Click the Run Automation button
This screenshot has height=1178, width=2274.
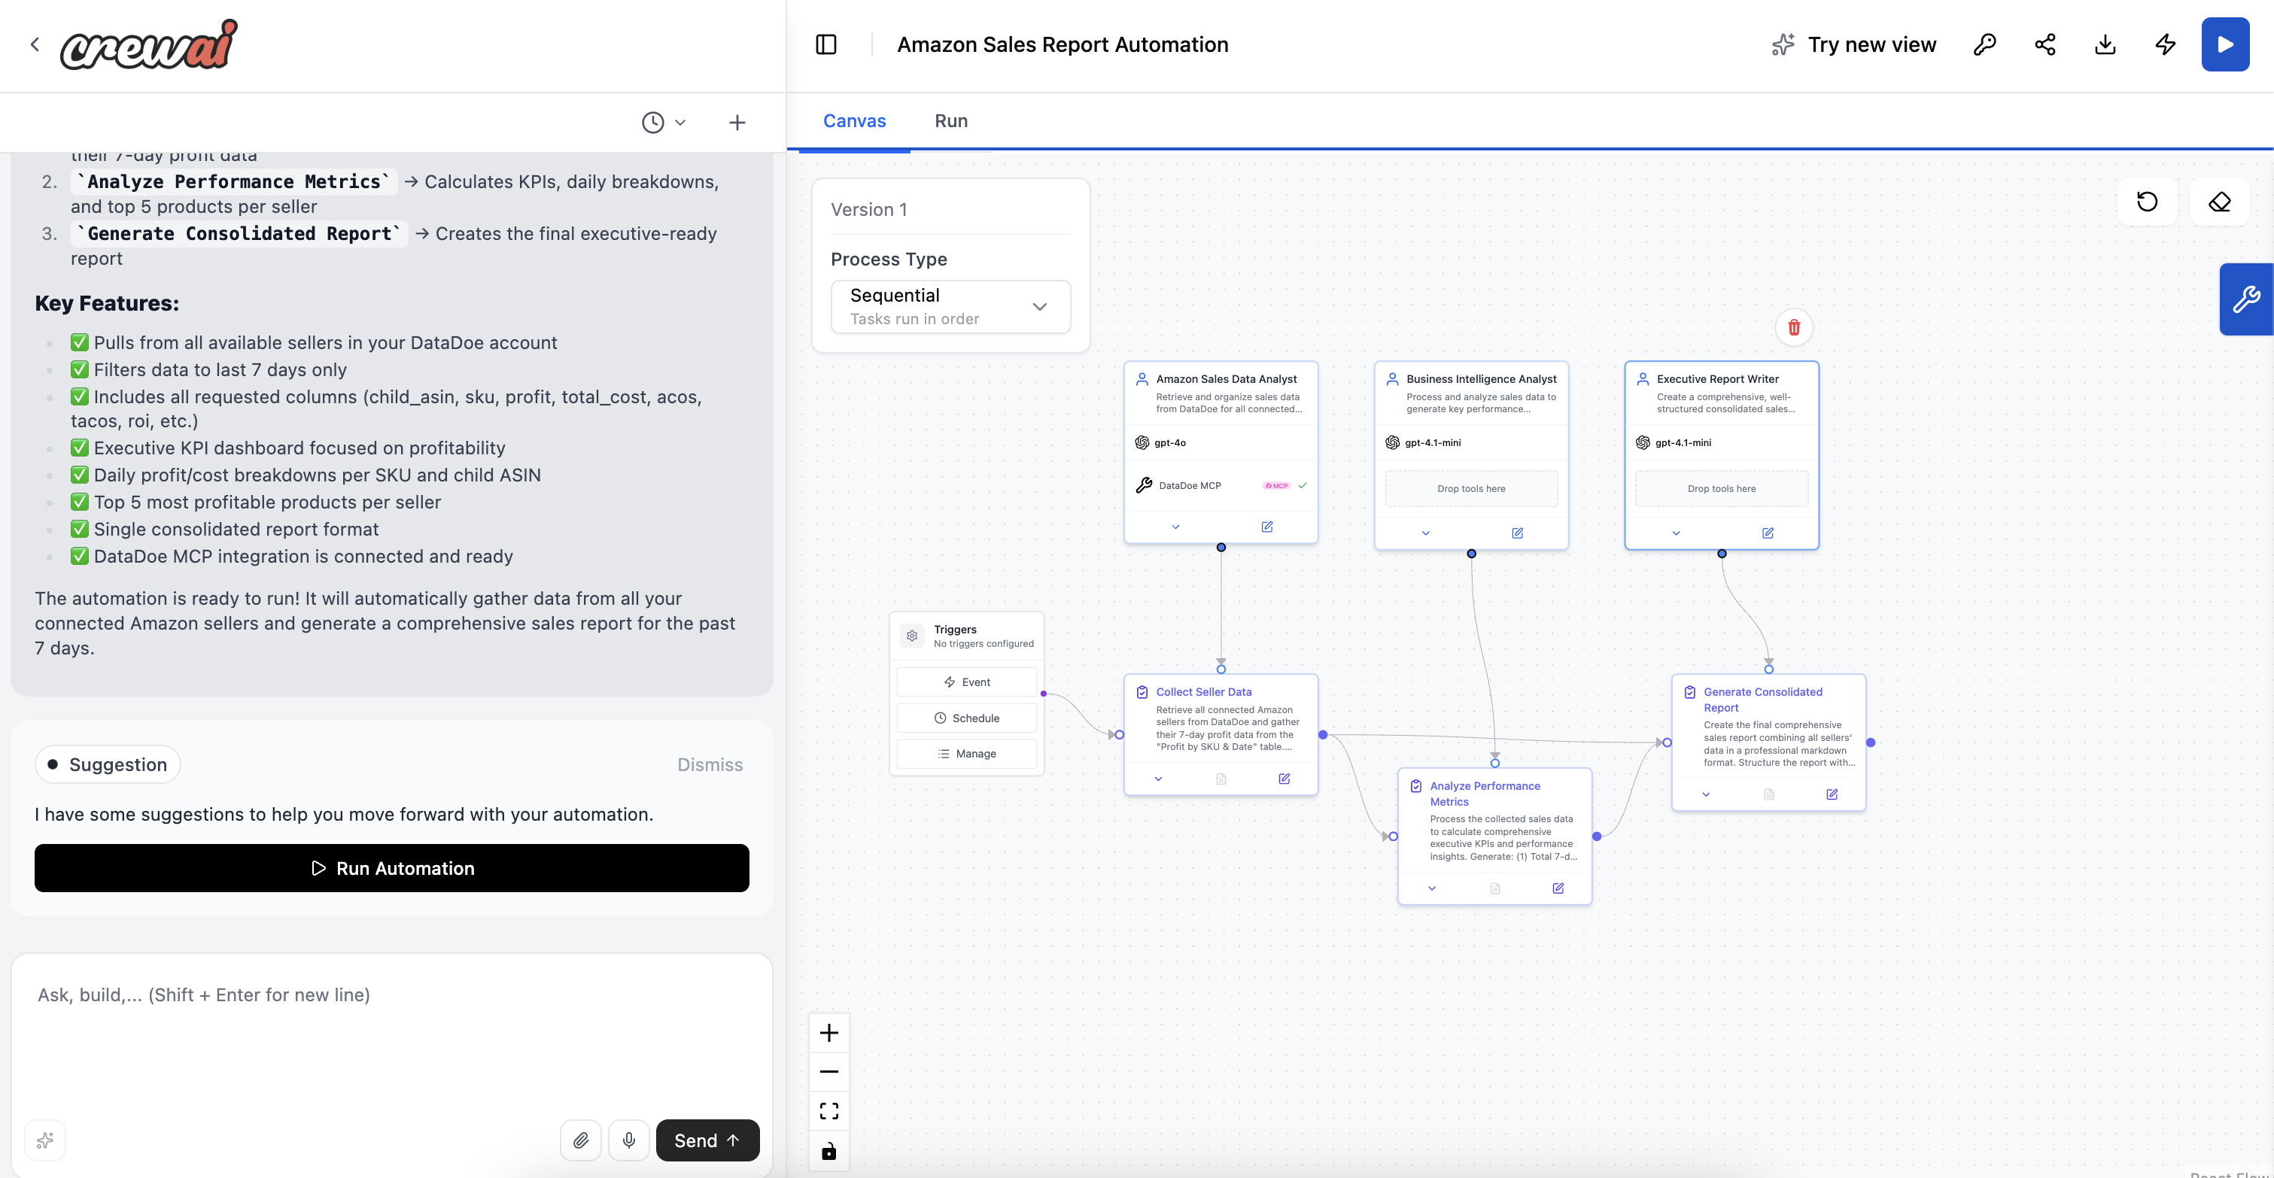[392, 868]
